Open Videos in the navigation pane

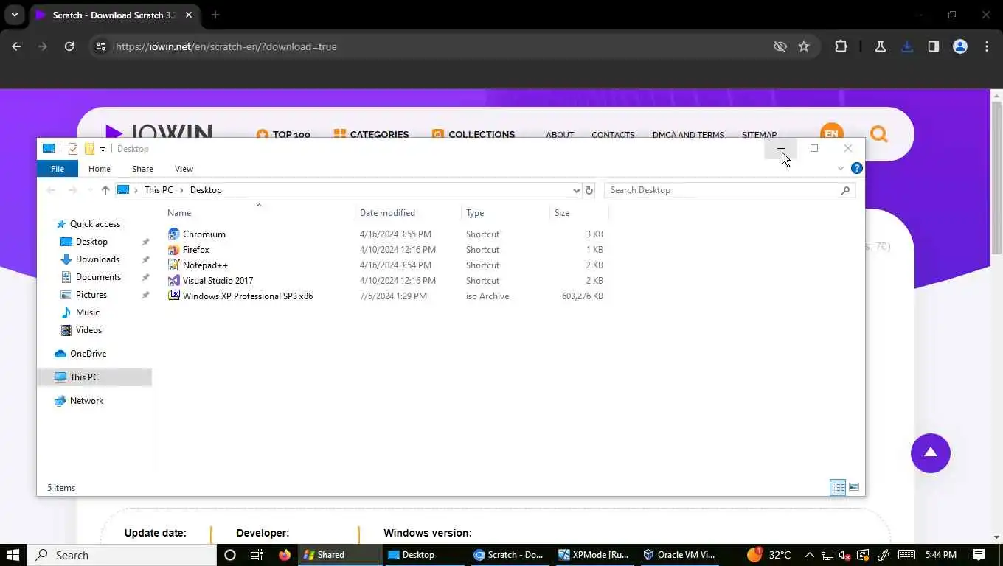(x=88, y=330)
